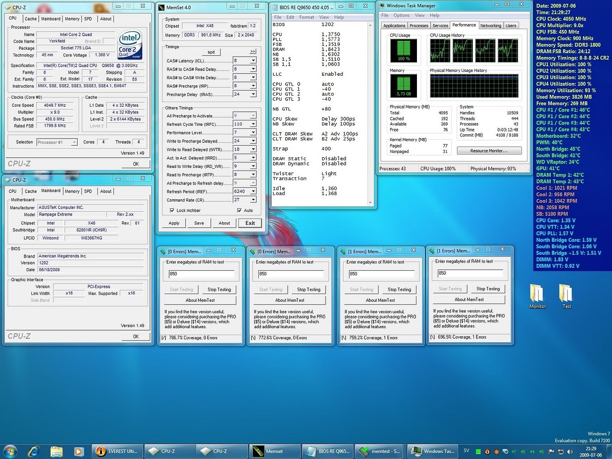
Task: Toggle the Auto checkbox in MemSet
Action: [239, 210]
